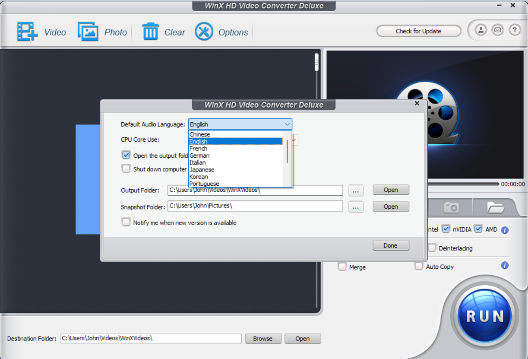Browse Snapshot Folder with ellipsis button
This screenshot has width=528, height=359.
tap(356, 207)
